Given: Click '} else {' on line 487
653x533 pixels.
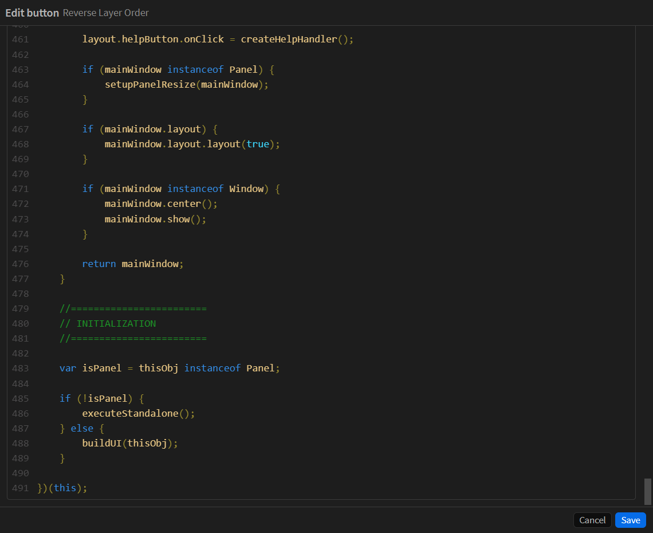Looking at the screenshot, I should (82, 428).
